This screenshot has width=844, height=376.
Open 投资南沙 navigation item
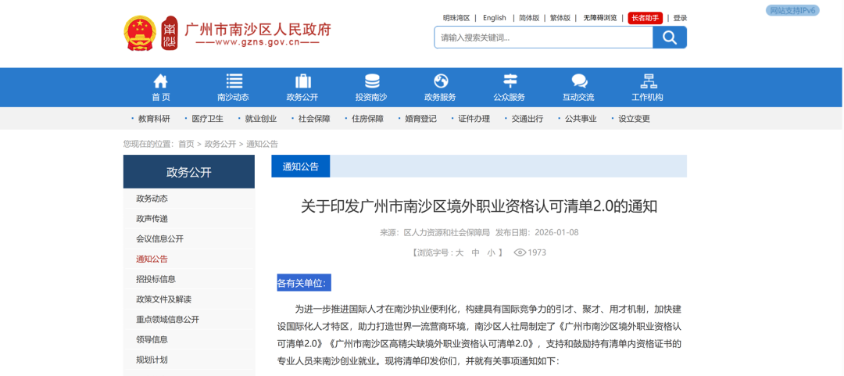(x=371, y=98)
